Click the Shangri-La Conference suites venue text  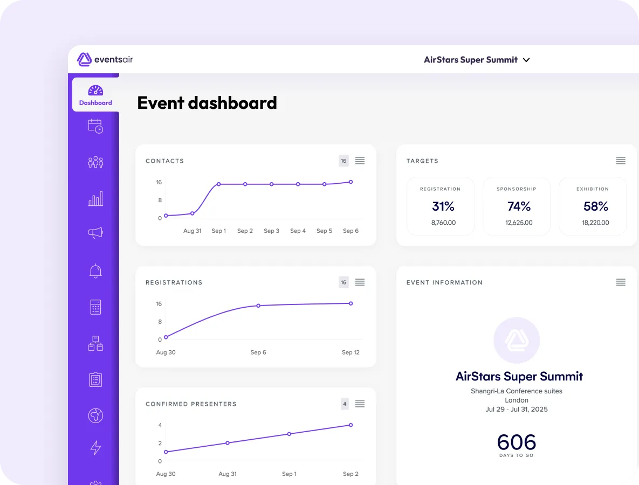pyautogui.click(x=517, y=391)
